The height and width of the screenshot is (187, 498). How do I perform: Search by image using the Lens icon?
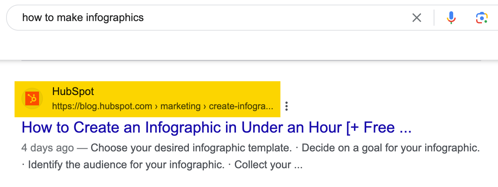point(482,18)
